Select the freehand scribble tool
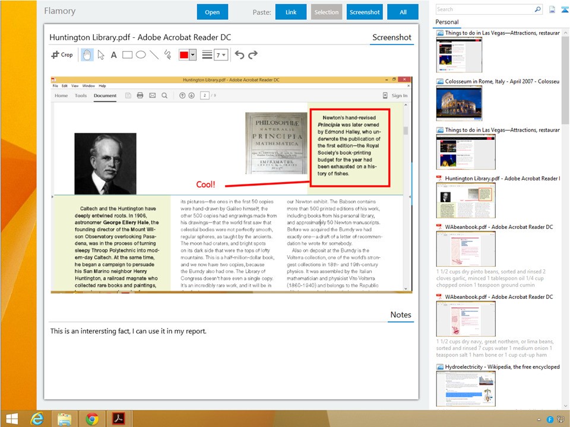Image resolution: width=570 pixels, height=427 pixels. [168, 55]
